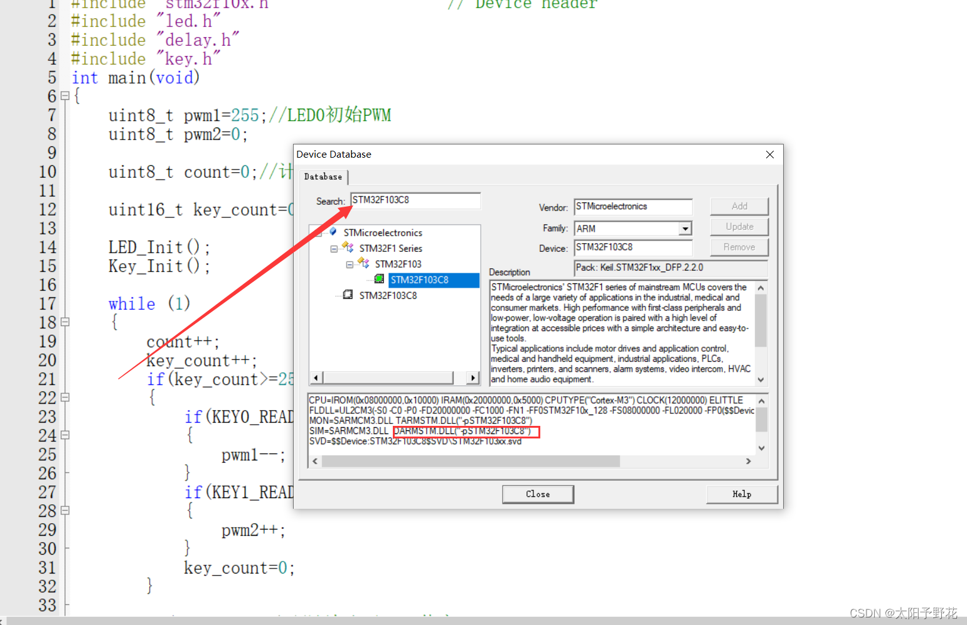Click the CPU=IROM options line
The height and width of the screenshot is (625, 967).
coord(526,400)
